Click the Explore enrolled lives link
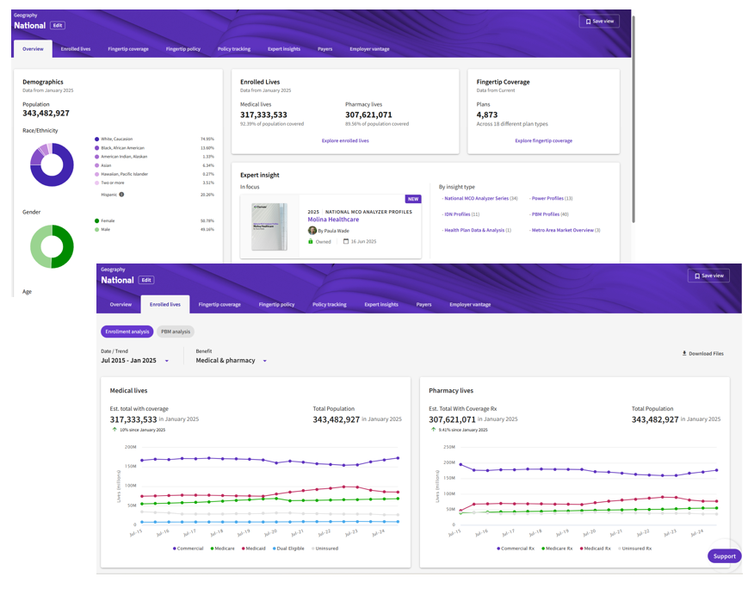Viewport: 754px width, 589px height. pyautogui.click(x=345, y=140)
